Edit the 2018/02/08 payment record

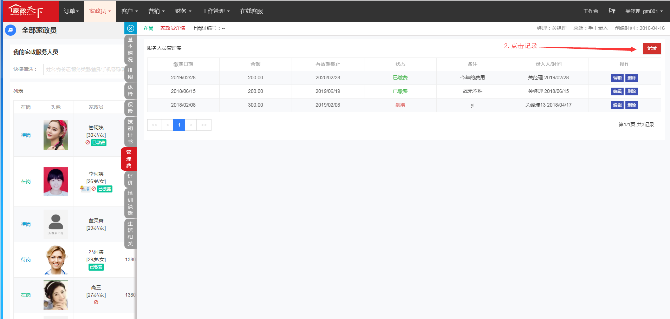617,105
